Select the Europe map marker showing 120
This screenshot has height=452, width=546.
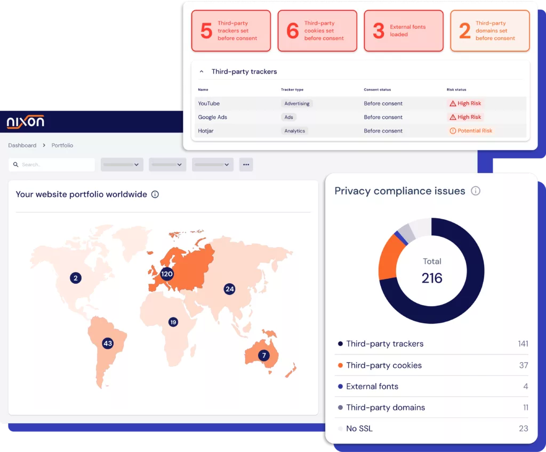coord(167,274)
